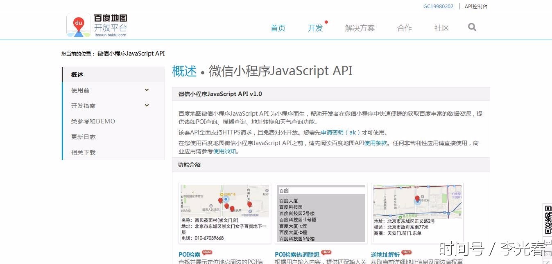Click the POI检索 map preview thumbnail
Screen dimensions: 552x264
(x=224, y=201)
